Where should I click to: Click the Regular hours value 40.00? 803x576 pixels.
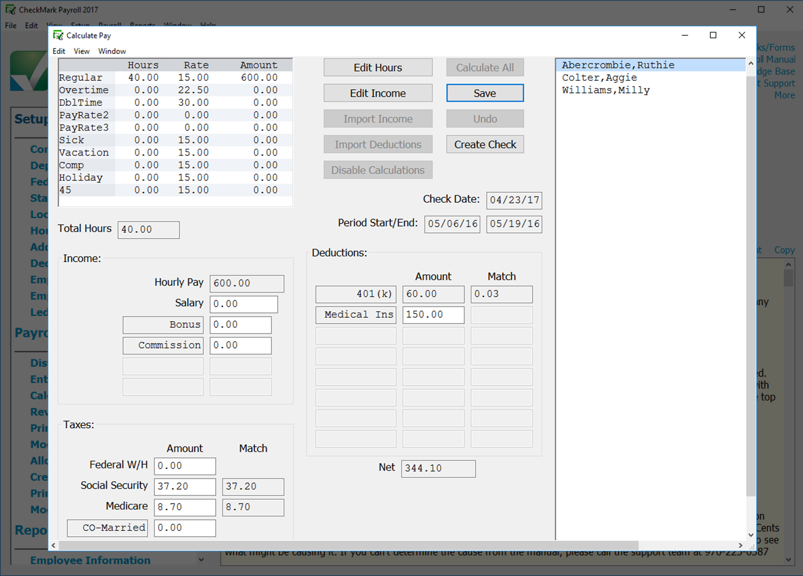[x=143, y=78]
